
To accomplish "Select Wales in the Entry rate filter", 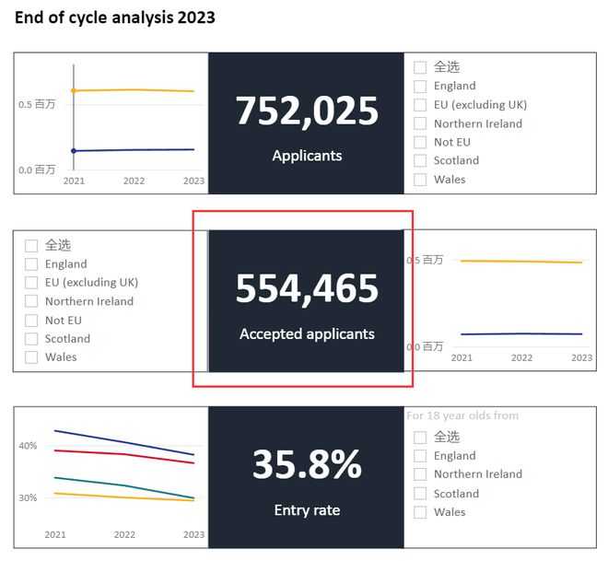I will point(420,512).
